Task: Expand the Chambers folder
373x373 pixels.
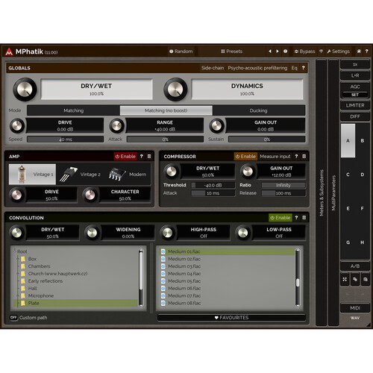Action: [x=18, y=266]
